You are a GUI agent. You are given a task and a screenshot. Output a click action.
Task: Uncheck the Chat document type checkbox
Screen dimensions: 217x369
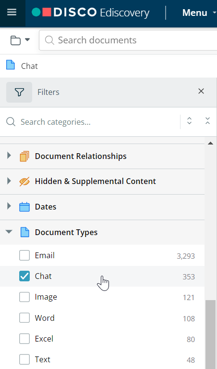(24, 276)
